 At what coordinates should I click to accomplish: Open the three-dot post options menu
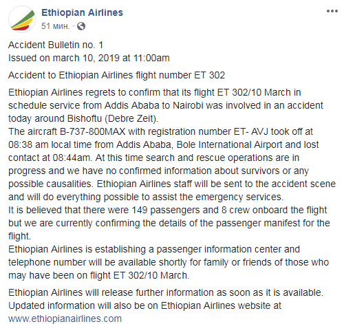332,11
